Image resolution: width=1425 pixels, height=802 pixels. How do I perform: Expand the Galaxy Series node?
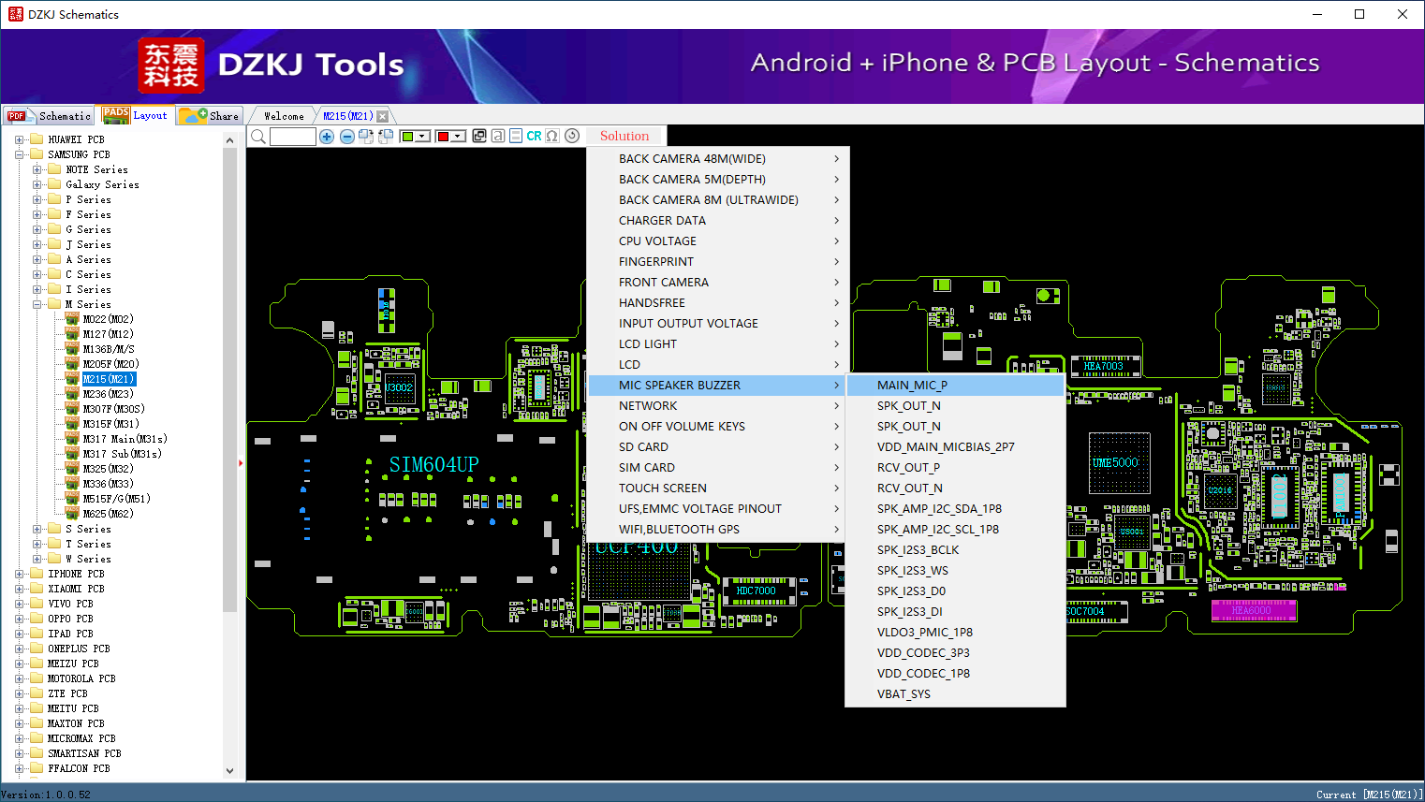(x=37, y=184)
